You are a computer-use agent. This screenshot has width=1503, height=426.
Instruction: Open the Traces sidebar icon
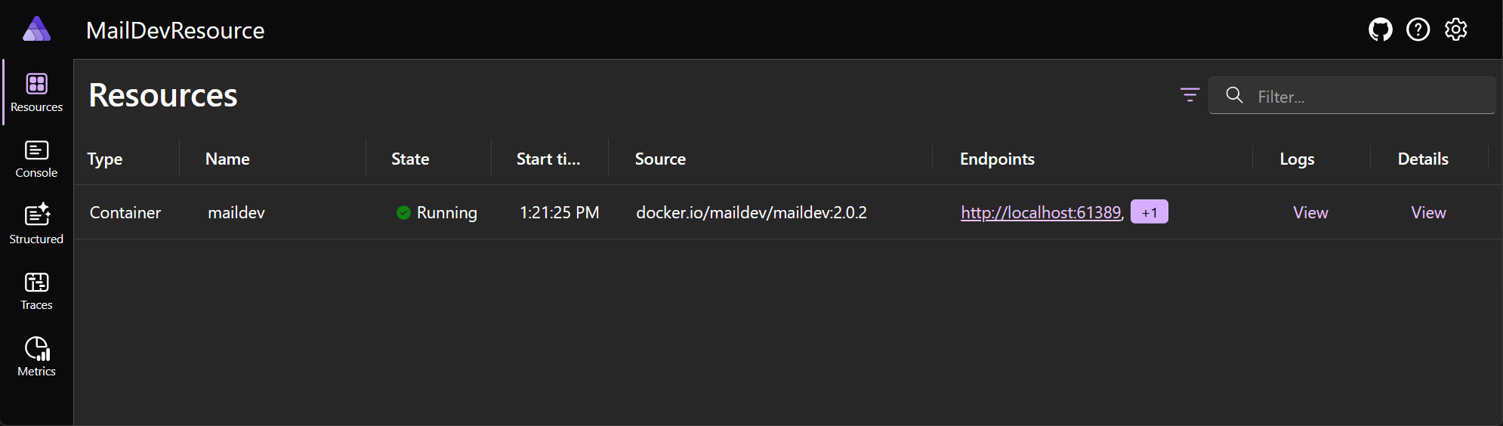[36, 291]
